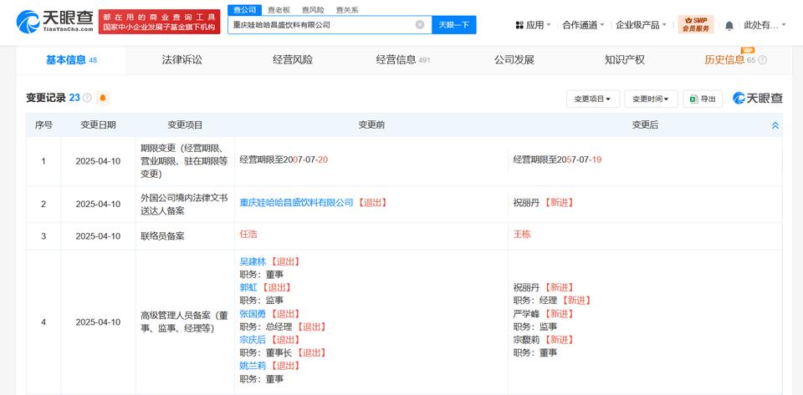Screen dimensions: 803x395
Task: Click 高级管理人员备案 change item cell
Action: (184, 322)
